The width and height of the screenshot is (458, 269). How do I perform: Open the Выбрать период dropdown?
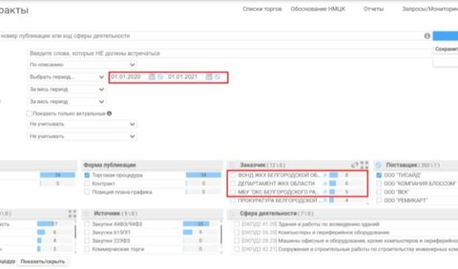tap(66, 77)
